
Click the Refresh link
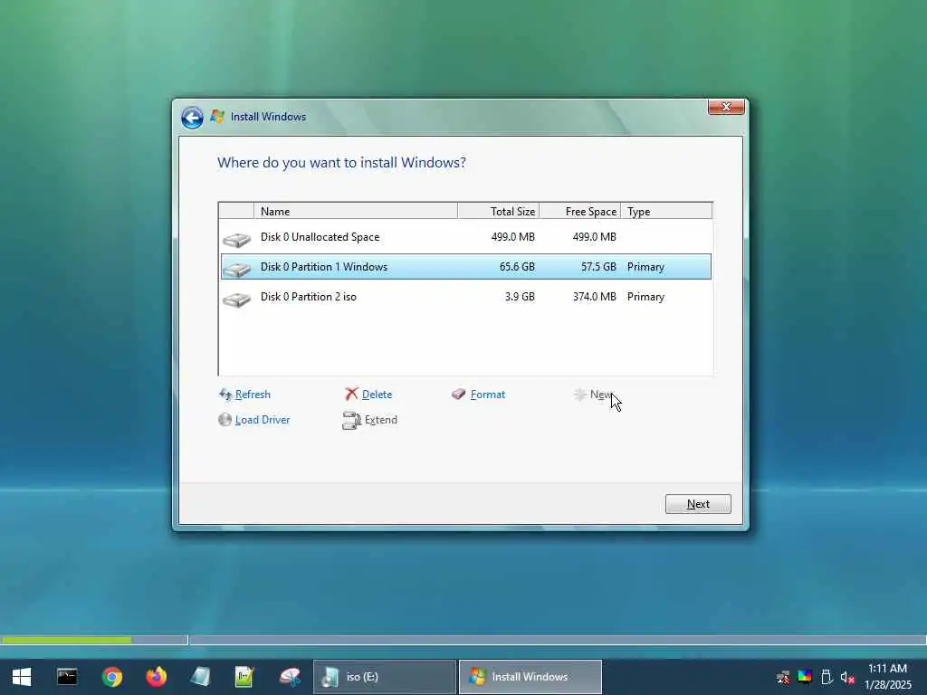point(253,395)
